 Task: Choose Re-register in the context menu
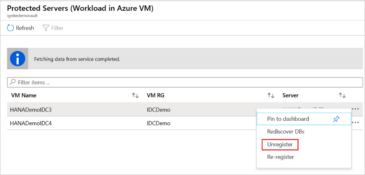[x=281, y=157]
